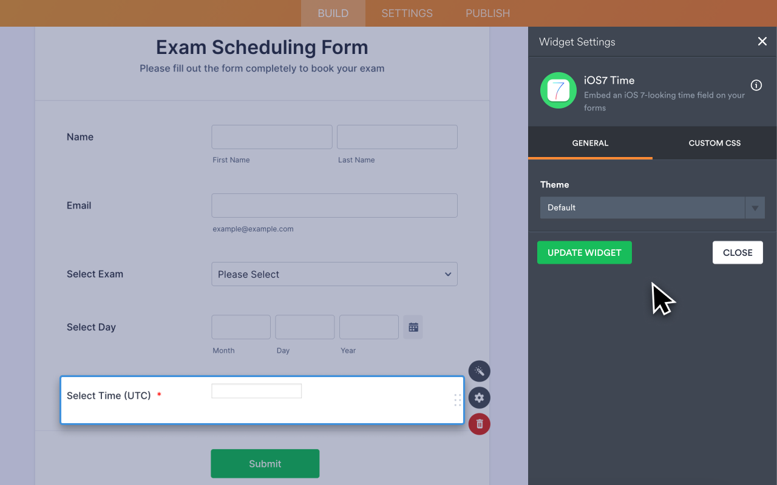Delete the Select Time field using trash icon
This screenshot has height=485, width=777.
[479, 424]
